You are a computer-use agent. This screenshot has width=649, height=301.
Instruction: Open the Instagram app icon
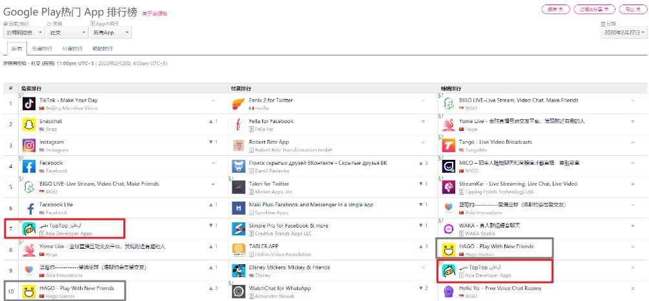point(29,145)
